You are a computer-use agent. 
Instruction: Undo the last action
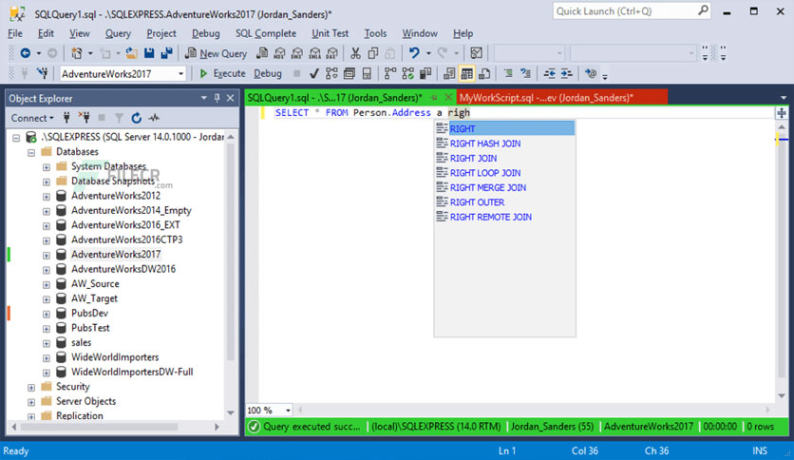(x=414, y=53)
